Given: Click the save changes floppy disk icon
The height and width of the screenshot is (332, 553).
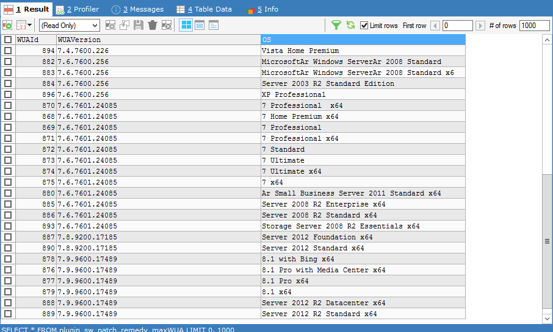Looking at the screenshot, I should pos(139,25).
